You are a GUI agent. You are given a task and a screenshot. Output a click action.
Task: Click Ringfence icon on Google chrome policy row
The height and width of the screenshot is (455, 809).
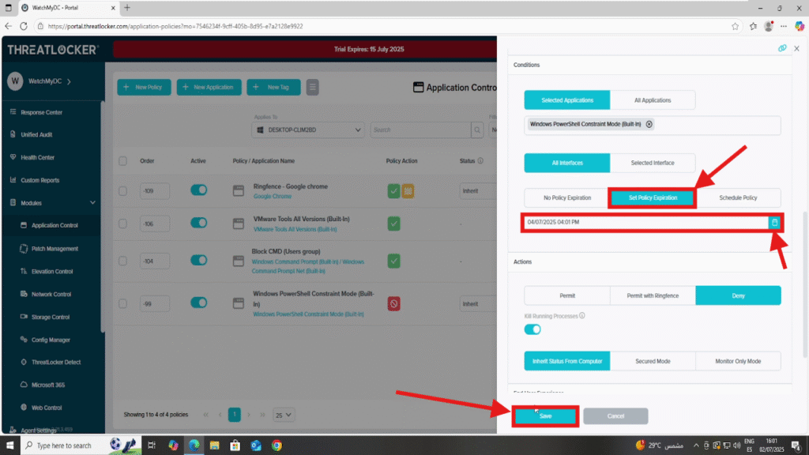point(408,191)
